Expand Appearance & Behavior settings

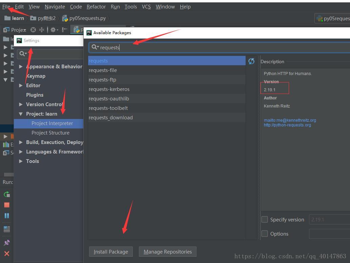(21, 67)
